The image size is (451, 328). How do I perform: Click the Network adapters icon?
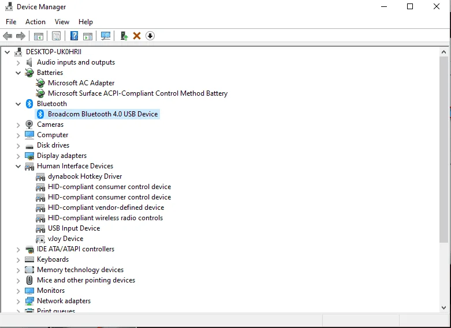(x=29, y=301)
